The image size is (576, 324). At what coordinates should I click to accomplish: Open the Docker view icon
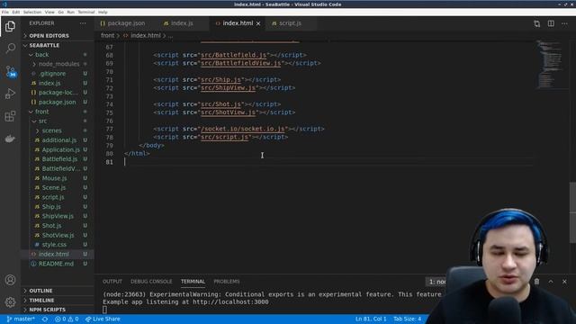(10, 139)
